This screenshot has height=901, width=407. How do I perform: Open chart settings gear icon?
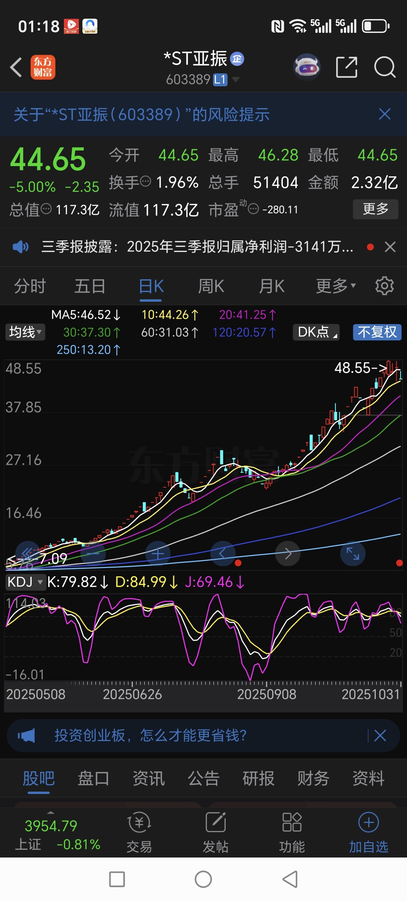384,286
